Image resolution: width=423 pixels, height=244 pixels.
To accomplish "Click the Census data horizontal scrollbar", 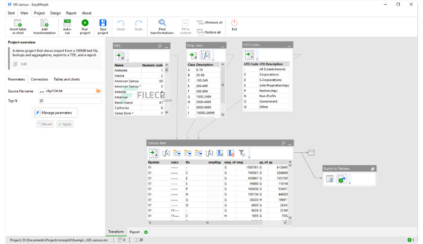I will pos(218,222).
